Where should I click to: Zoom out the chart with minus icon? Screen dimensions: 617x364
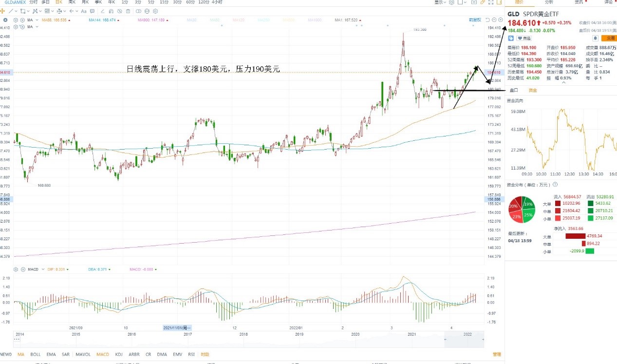coord(494,20)
